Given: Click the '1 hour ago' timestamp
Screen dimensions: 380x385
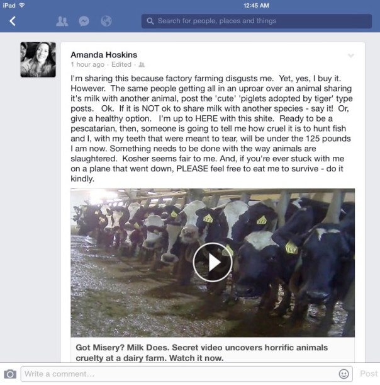Looking at the screenshot, I should [x=87, y=64].
